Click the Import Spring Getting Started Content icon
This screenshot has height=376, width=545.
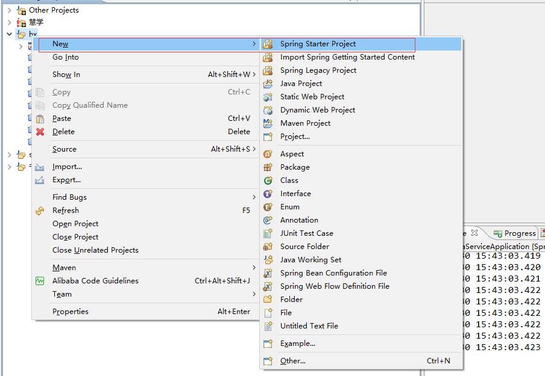pos(268,57)
